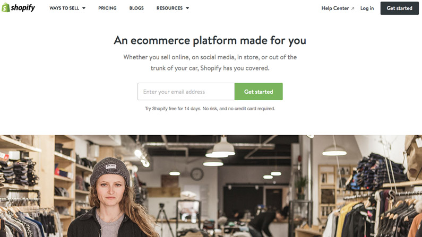Click the Shopify wordmark in the header
Viewport: 422px width, 237px height.
click(23, 8)
